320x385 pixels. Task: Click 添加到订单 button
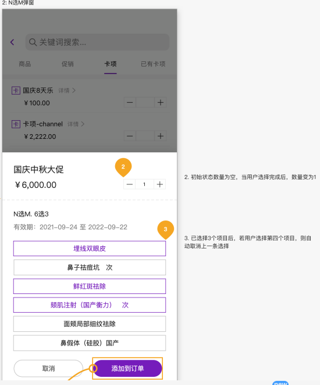click(x=127, y=368)
